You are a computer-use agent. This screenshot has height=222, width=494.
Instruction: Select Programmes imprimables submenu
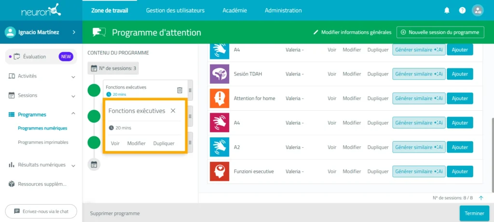43,142
